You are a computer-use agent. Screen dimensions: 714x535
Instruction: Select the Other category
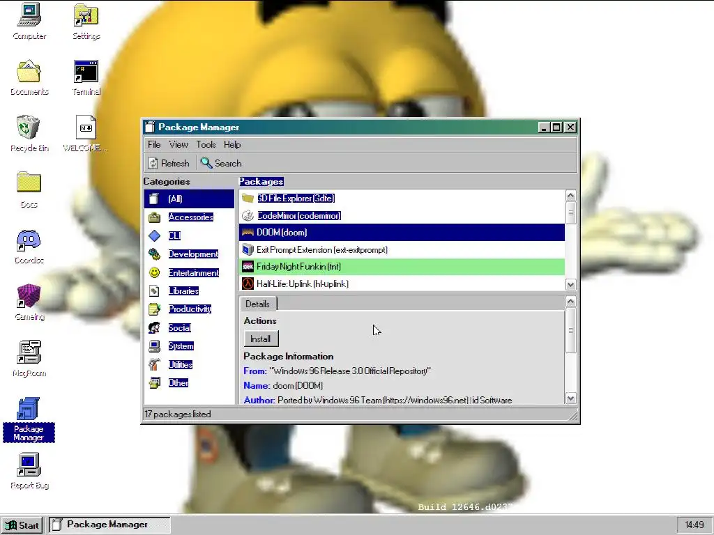[x=190, y=382]
